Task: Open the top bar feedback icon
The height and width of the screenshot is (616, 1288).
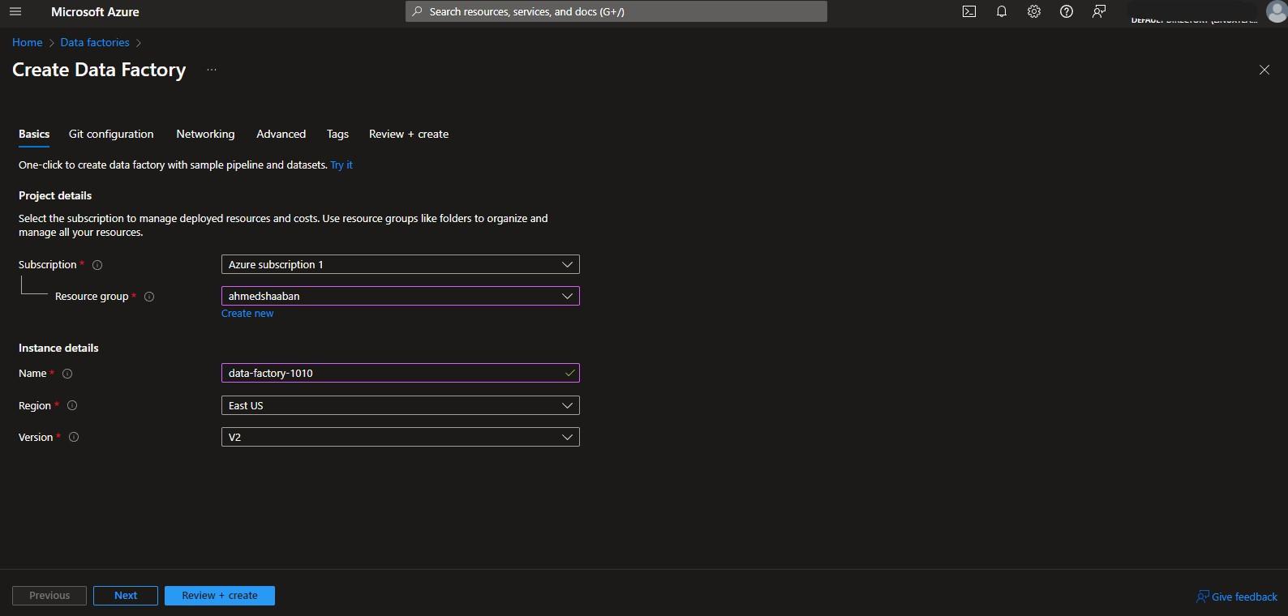Action: 1099,11
